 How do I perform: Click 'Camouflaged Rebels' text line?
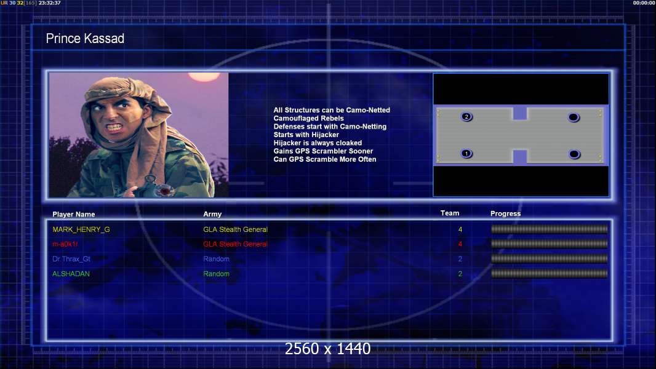(x=309, y=118)
